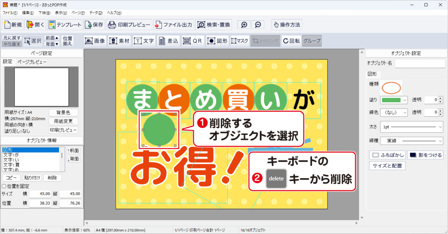Switch to the ページプレビュー tab

[x=32, y=62]
